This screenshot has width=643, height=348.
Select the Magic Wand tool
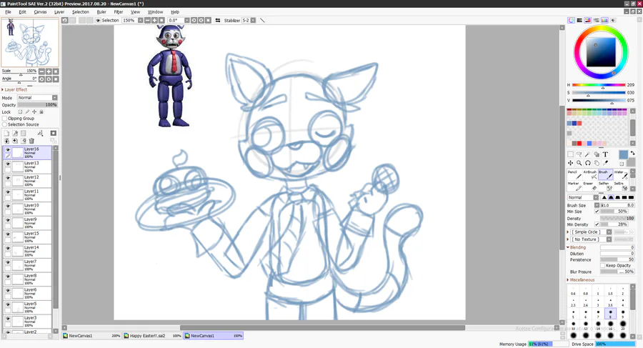588,155
